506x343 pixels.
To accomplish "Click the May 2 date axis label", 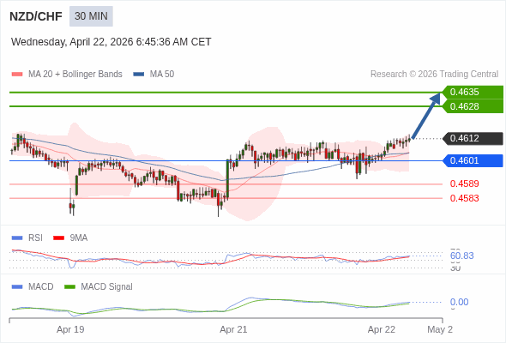I will click(440, 330).
